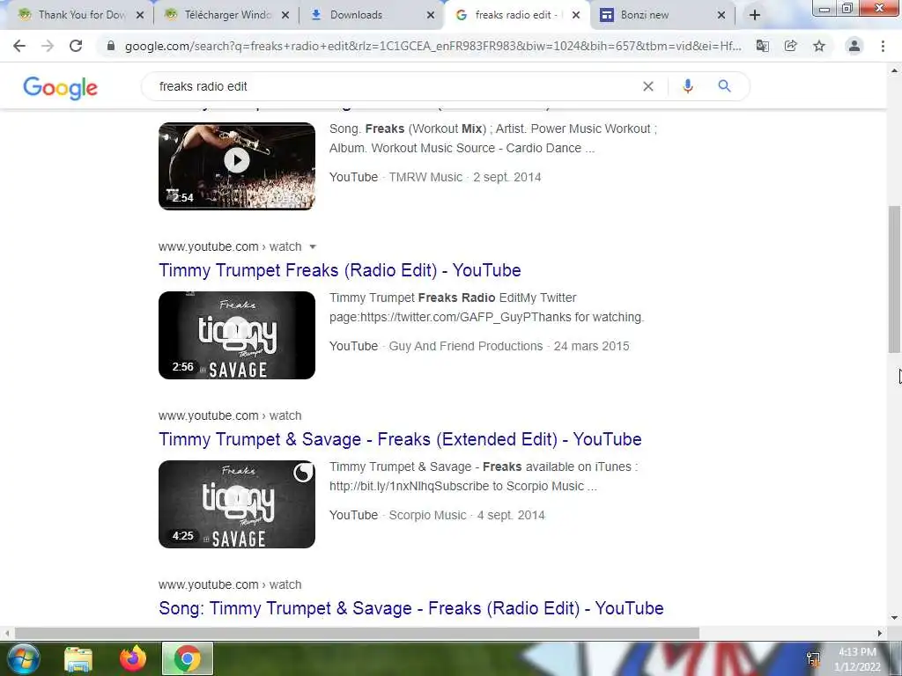Click 'TMRW Music' channel text
The image size is (902, 676).
coord(425,177)
